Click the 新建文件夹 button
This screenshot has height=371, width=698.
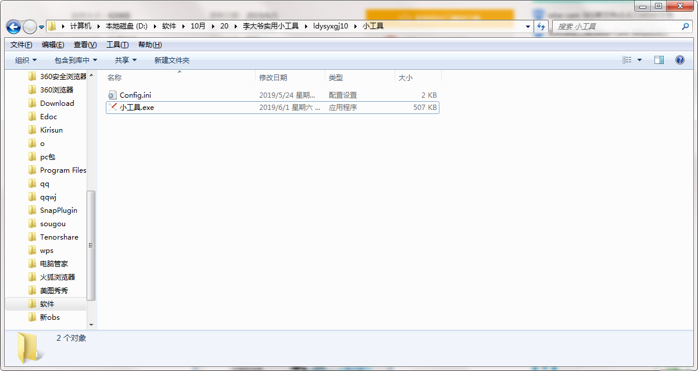pyautogui.click(x=172, y=60)
